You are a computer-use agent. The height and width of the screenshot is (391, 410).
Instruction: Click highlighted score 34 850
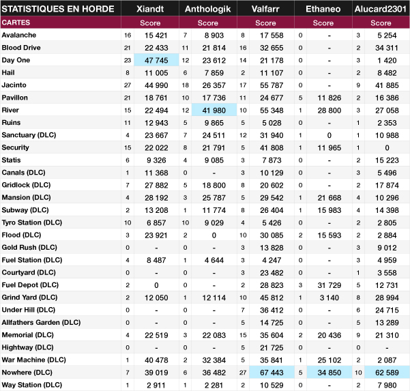point(330,373)
